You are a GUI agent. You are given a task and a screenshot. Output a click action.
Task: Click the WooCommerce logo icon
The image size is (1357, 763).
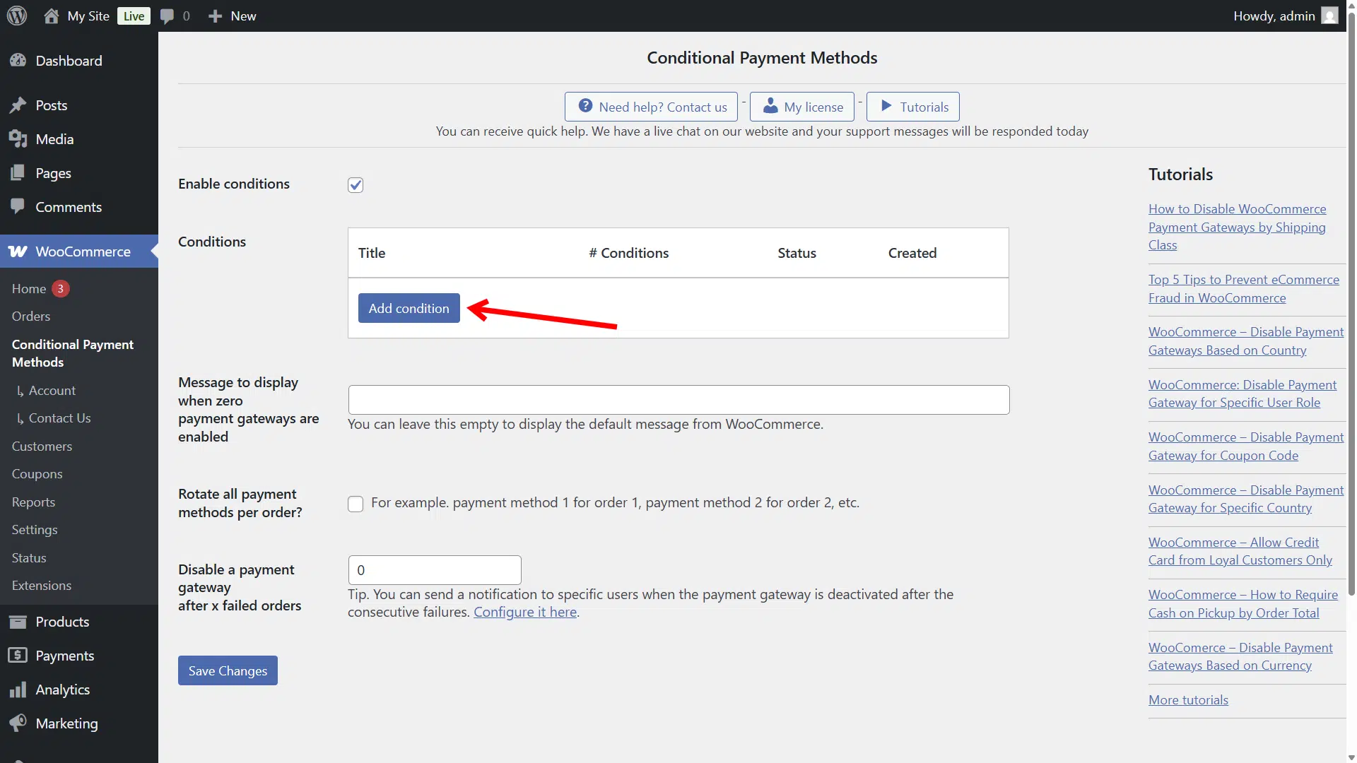(x=18, y=252)
